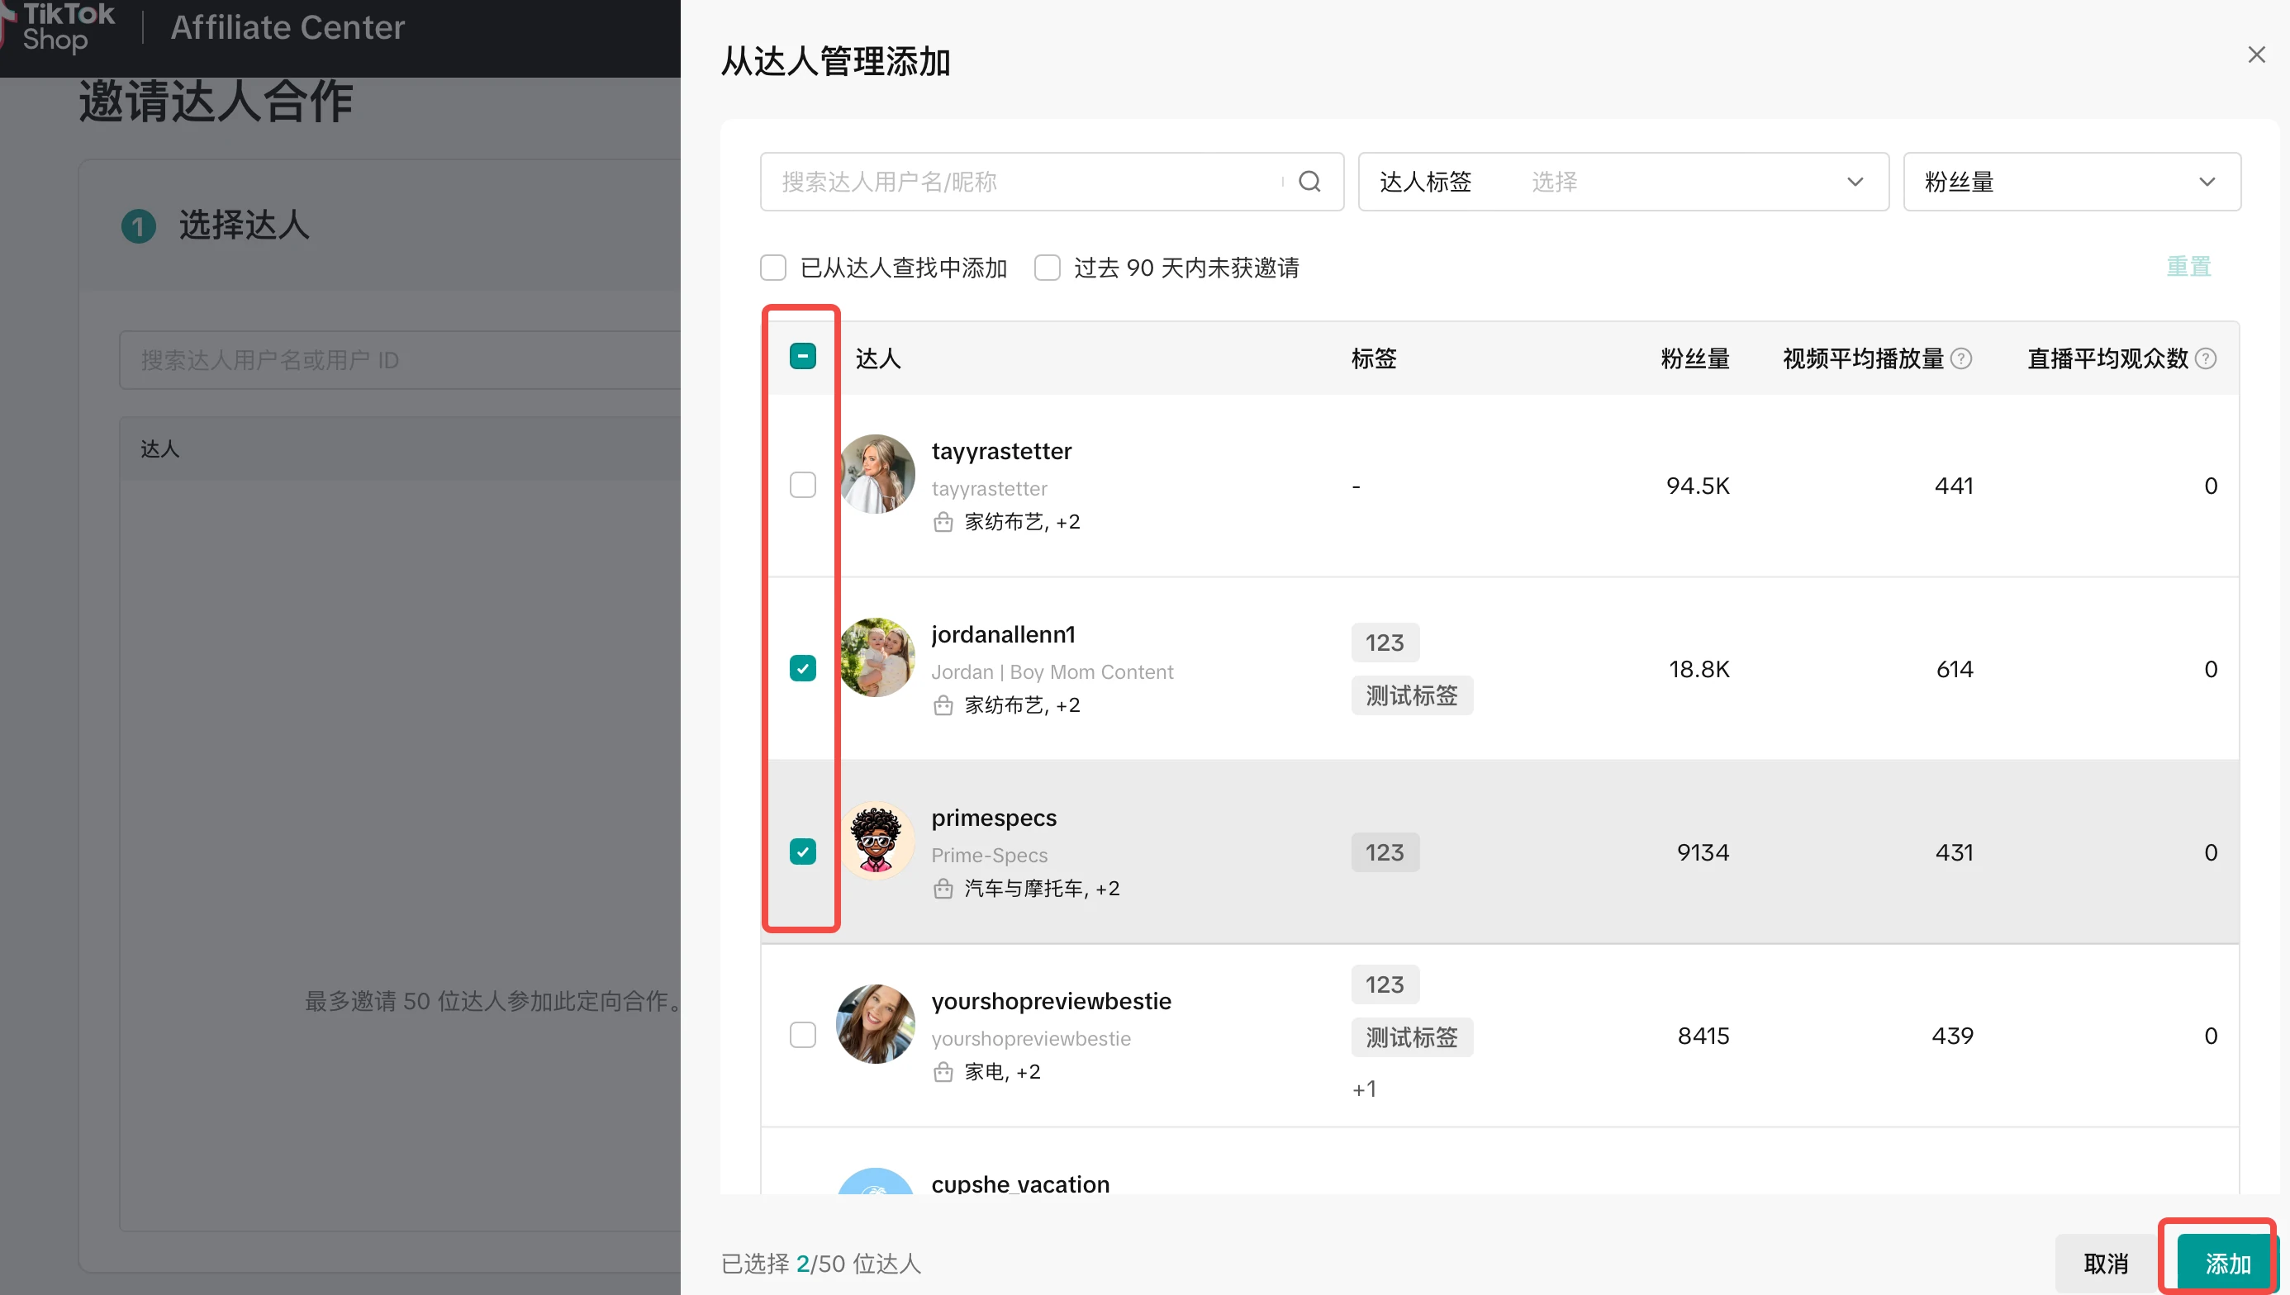The width and height of the screenshot is (2290, 1295).
Task: Click the shopping bag icon beside 汽车与摩托车 for primespecs
Action: click(x=944, y=889)
